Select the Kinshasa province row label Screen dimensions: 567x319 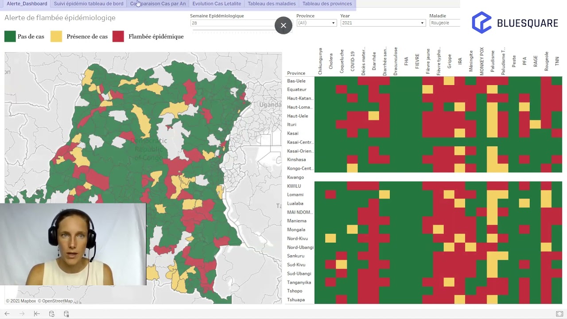click(x=296, y=159)
